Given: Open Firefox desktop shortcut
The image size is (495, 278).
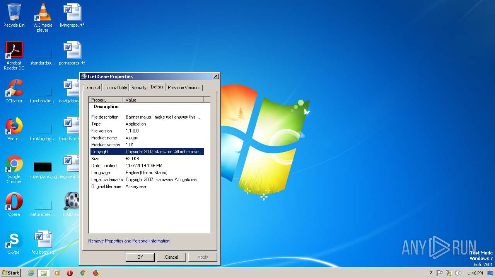Looking at the screenshot, I should coord(14,129).
